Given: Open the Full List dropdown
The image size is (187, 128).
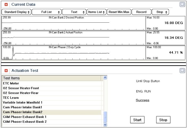Looking at the screenshot, I should click(46, 12).
